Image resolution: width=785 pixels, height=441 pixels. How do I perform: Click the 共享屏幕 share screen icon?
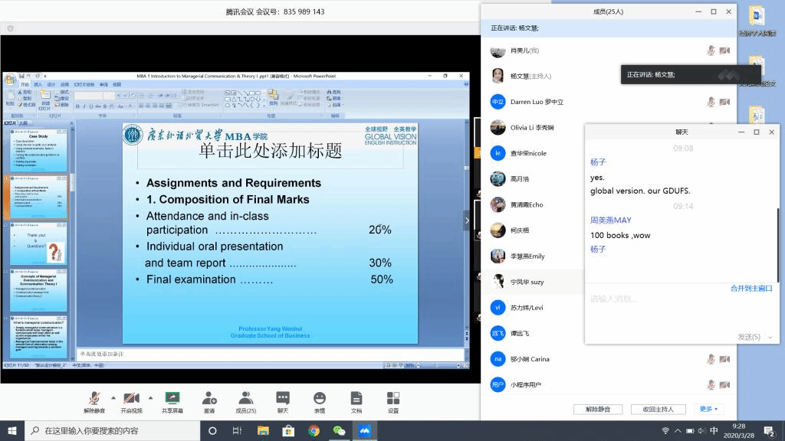[172, 401]
